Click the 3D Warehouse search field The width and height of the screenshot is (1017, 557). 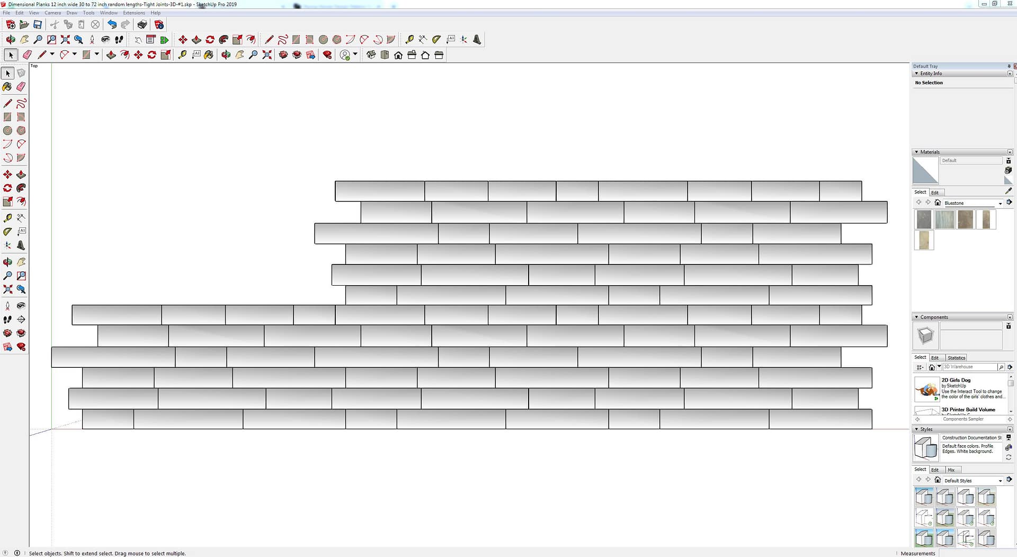968,367
